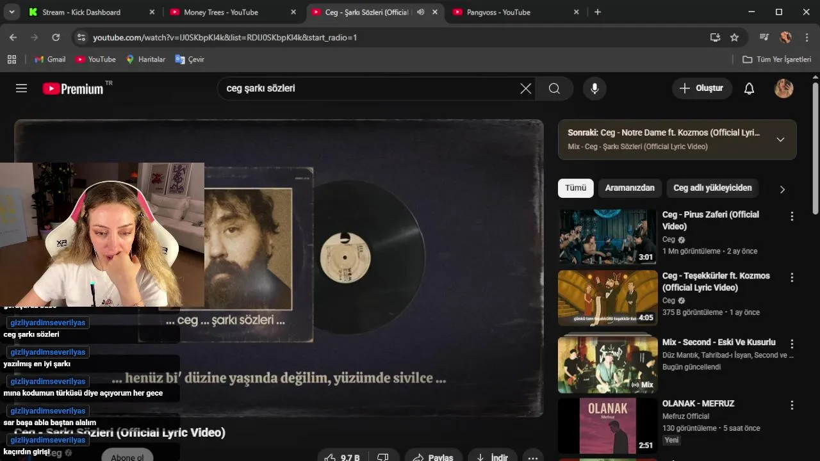The image size is (820, 461).
Task: Open the Çevir bookmark
Action: [190, 59]
